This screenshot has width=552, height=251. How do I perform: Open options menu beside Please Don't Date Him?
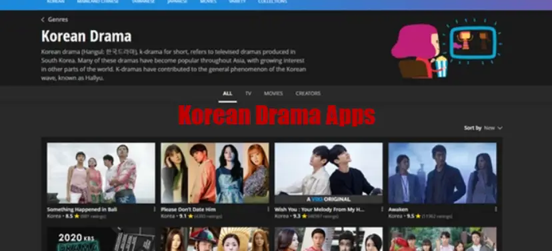click(268, 209)
